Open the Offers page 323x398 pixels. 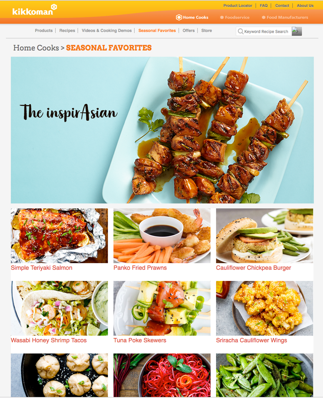coord(189,30)
